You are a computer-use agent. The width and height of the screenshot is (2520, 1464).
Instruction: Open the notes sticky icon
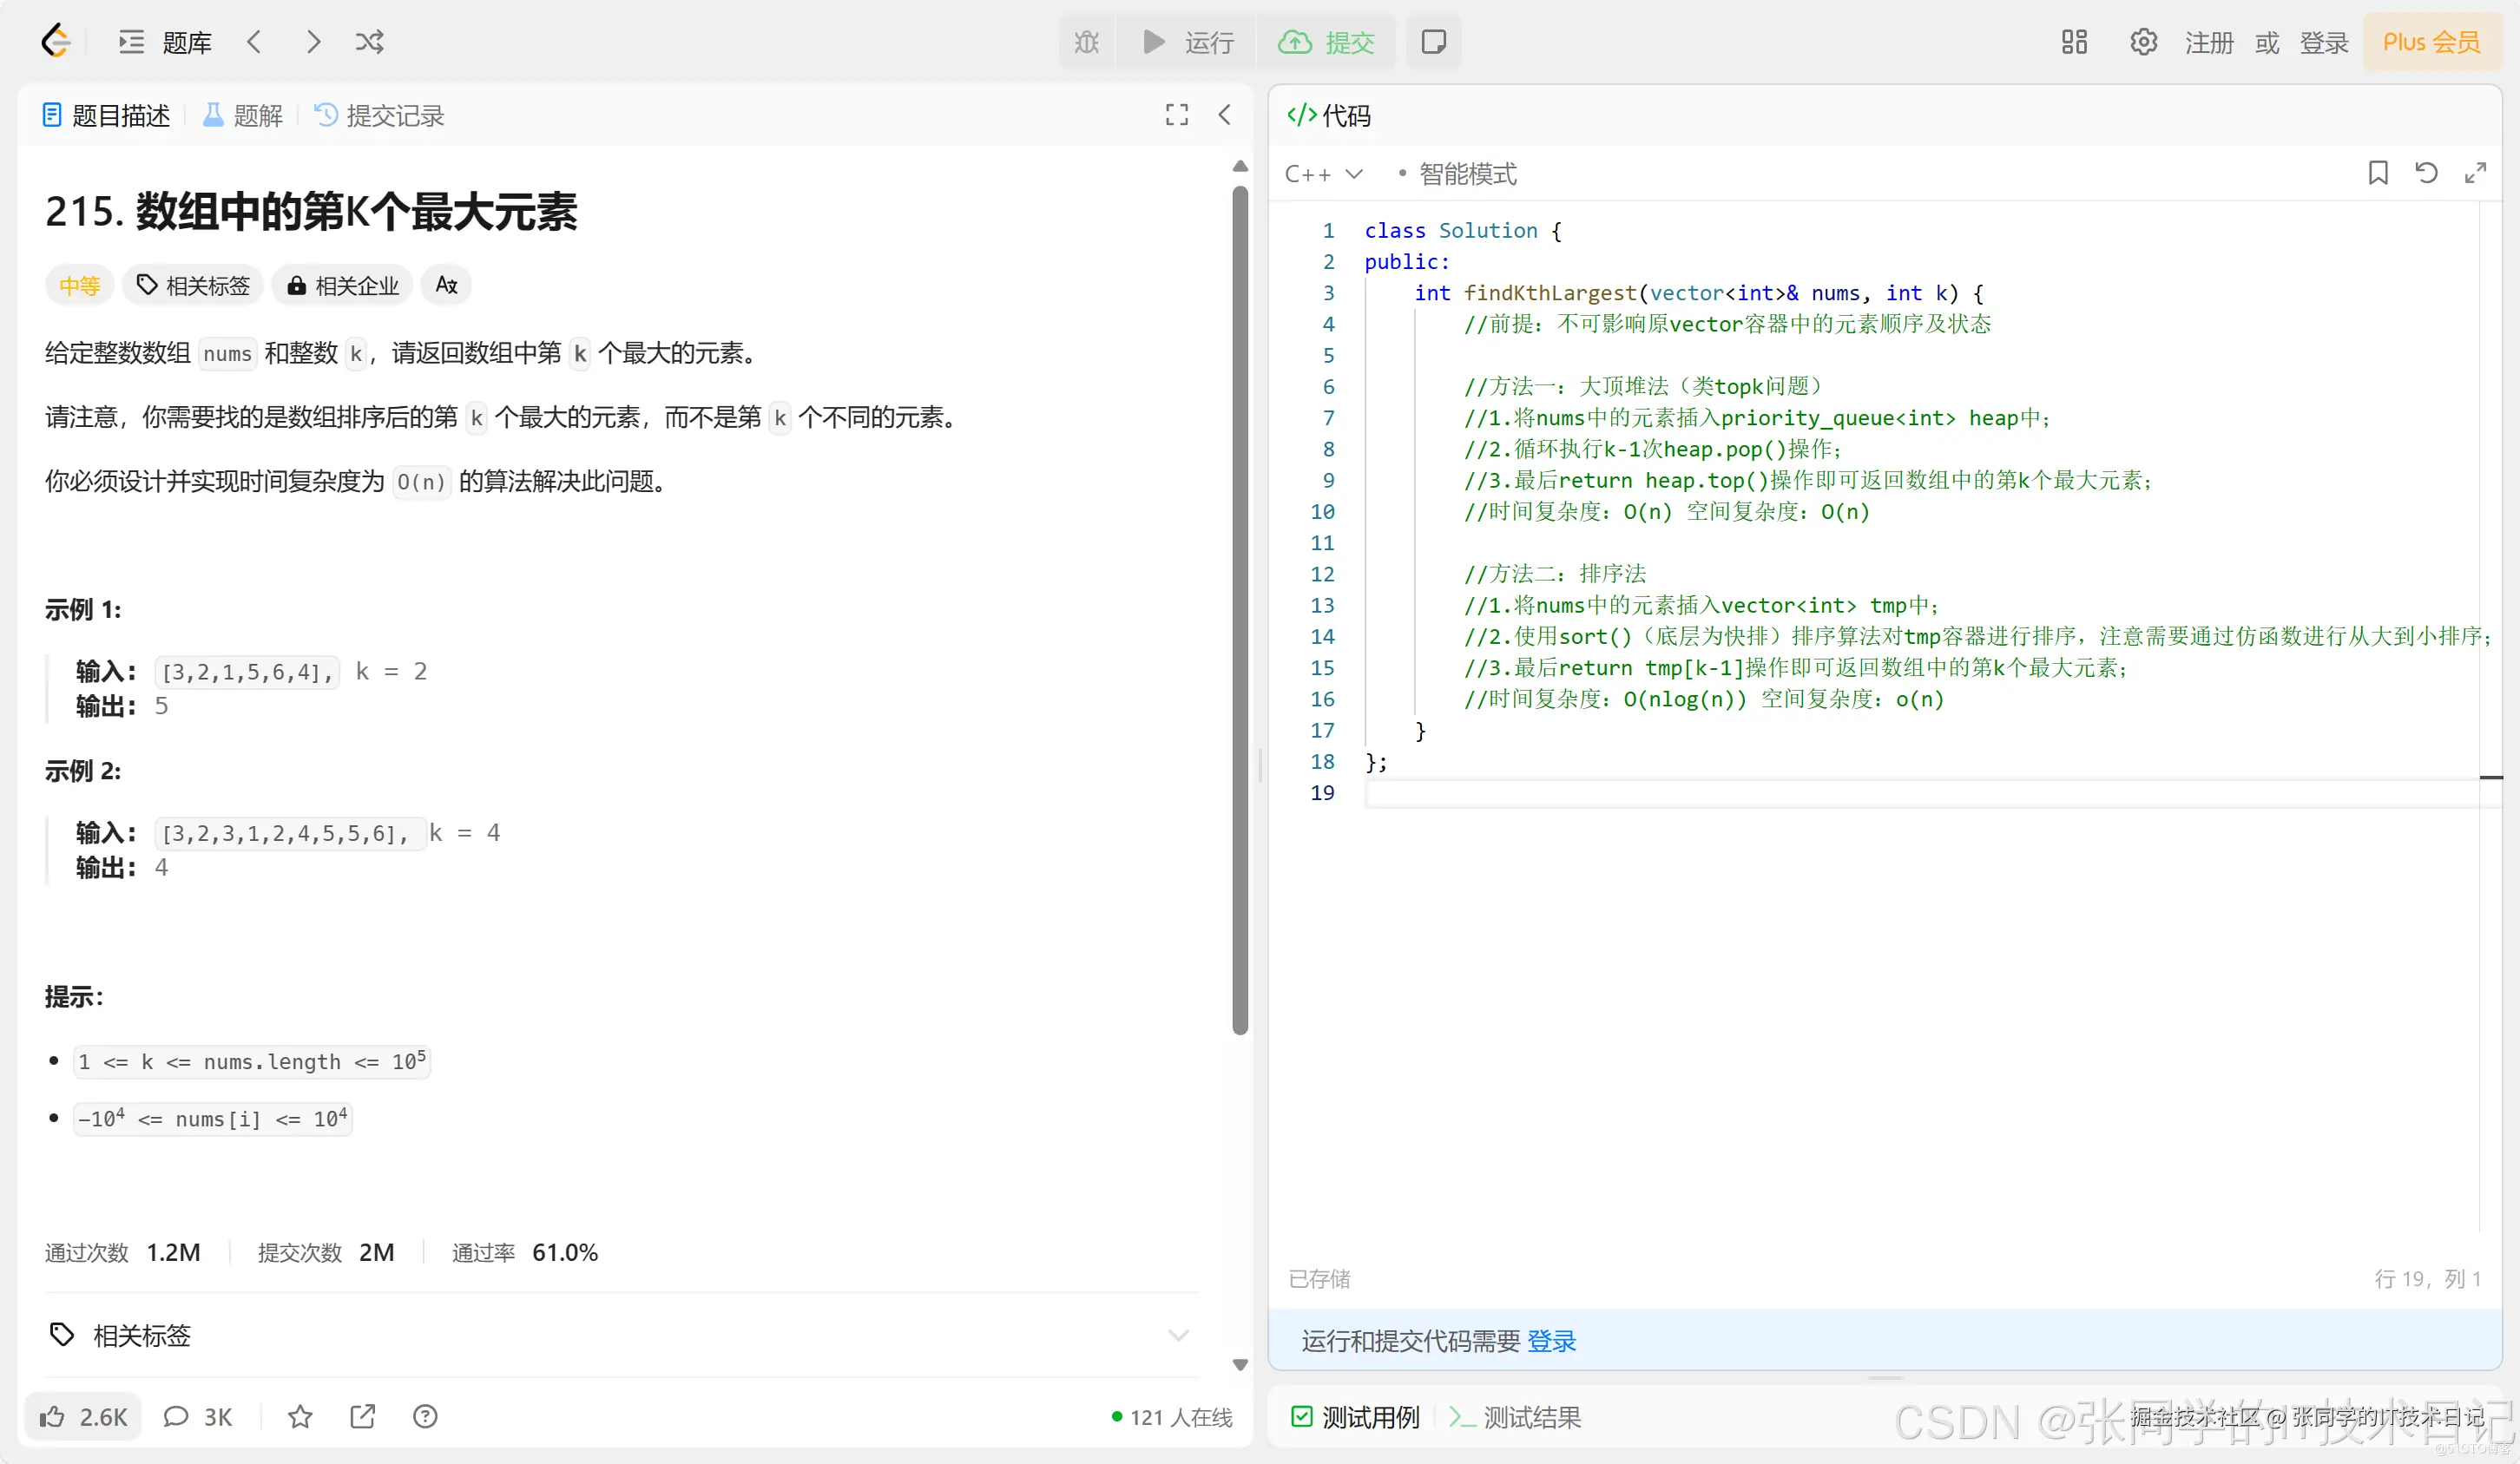click(x=1433, y=42)
